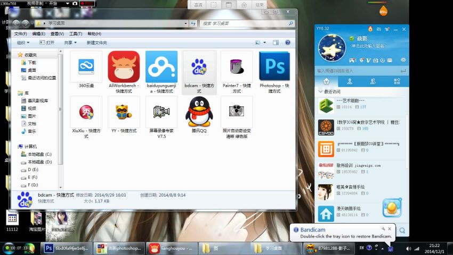Image resolution: width=453 pixels, height=255 pixels.
Task: Select the YY shortcut raccoon icon in folder
Action: pos(124,112)
